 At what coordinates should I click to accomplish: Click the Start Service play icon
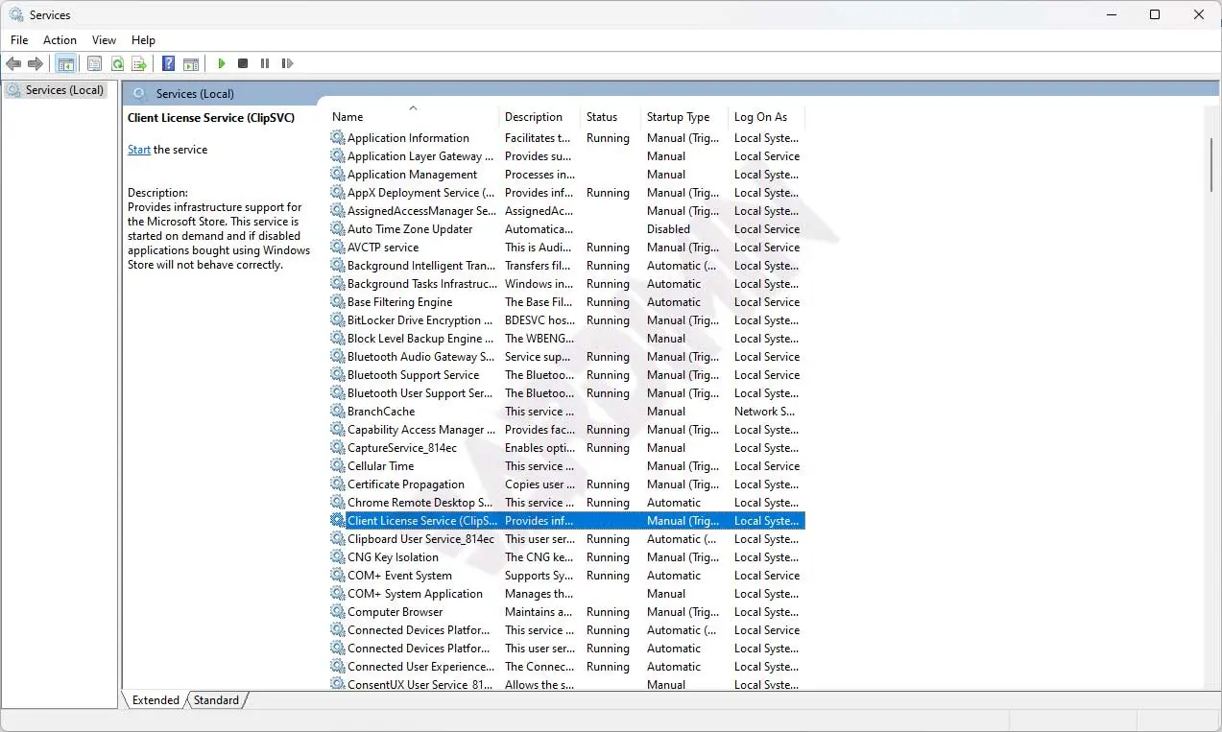coord(222,64)
